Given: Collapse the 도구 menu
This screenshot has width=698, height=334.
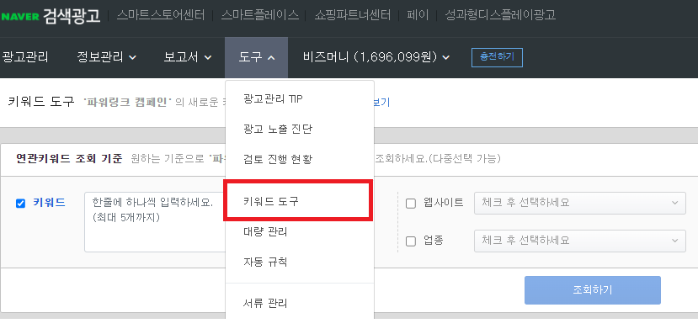Looking at the screenshot, I should (257, 57).
